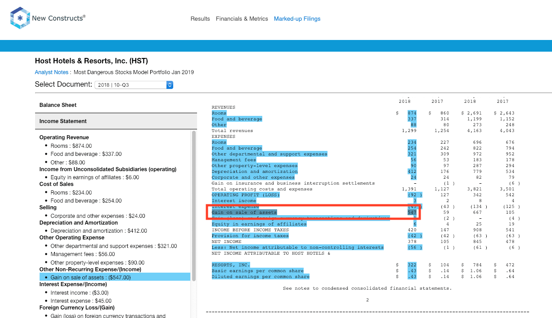This screenshot has width=552, height=318.
Task: Click Corporate and other expenses in filing
Action: tap(253, 177)
